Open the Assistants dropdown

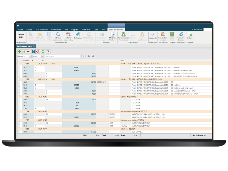153,36
